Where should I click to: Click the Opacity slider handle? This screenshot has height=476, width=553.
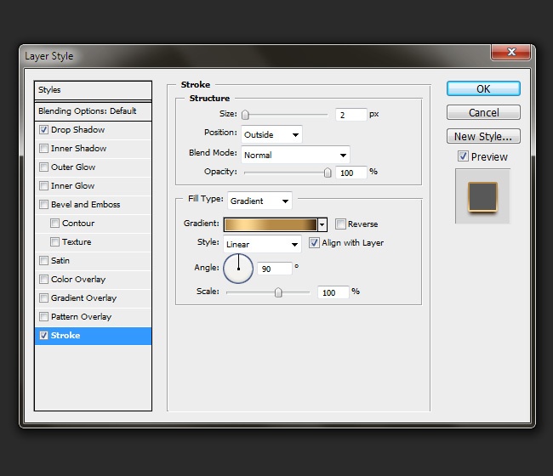[x=328, y=173]
